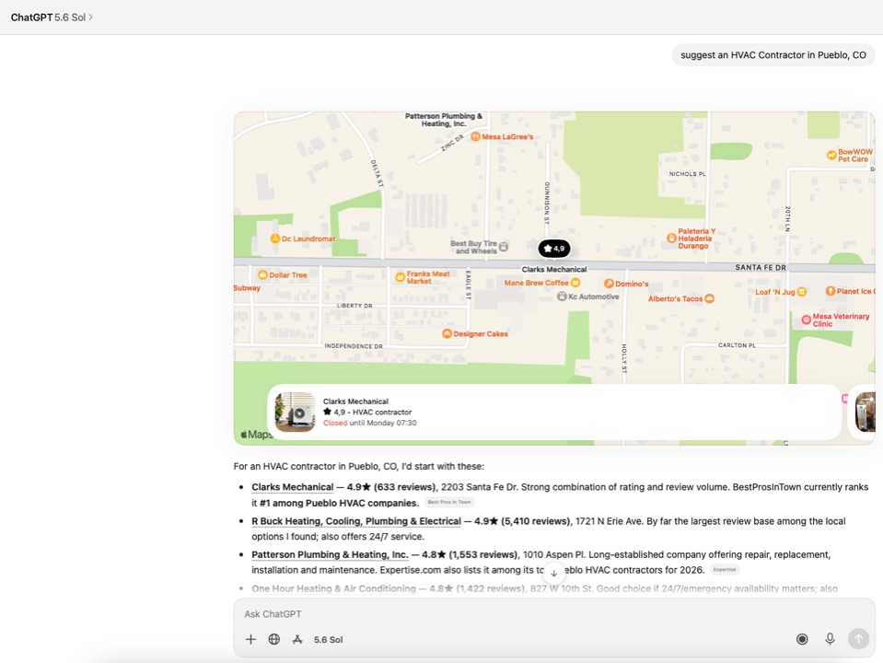Open R Buck Heating, Cooling, Plumbing & Electrical link
This screenshot has height=663, width=883.
[356, 521]
